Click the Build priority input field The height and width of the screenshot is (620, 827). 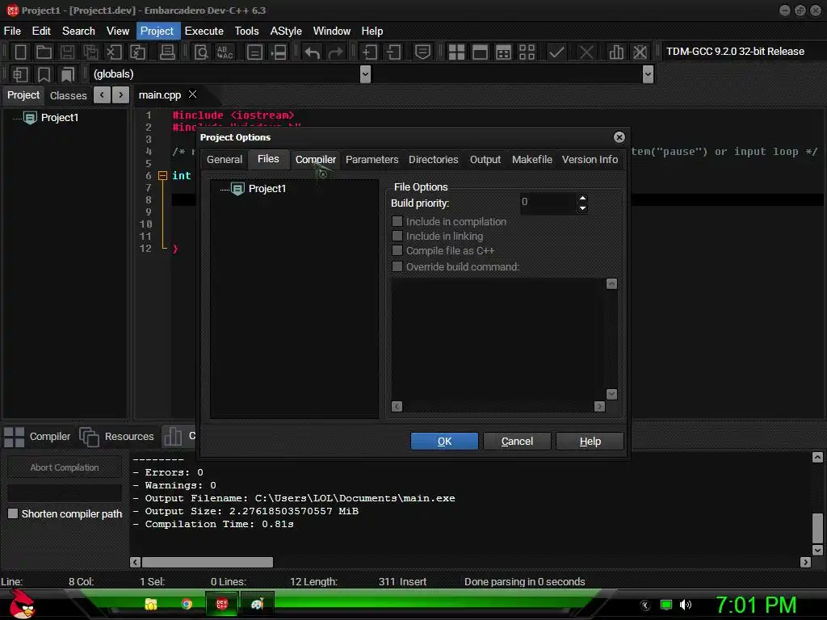coord(548,203)
